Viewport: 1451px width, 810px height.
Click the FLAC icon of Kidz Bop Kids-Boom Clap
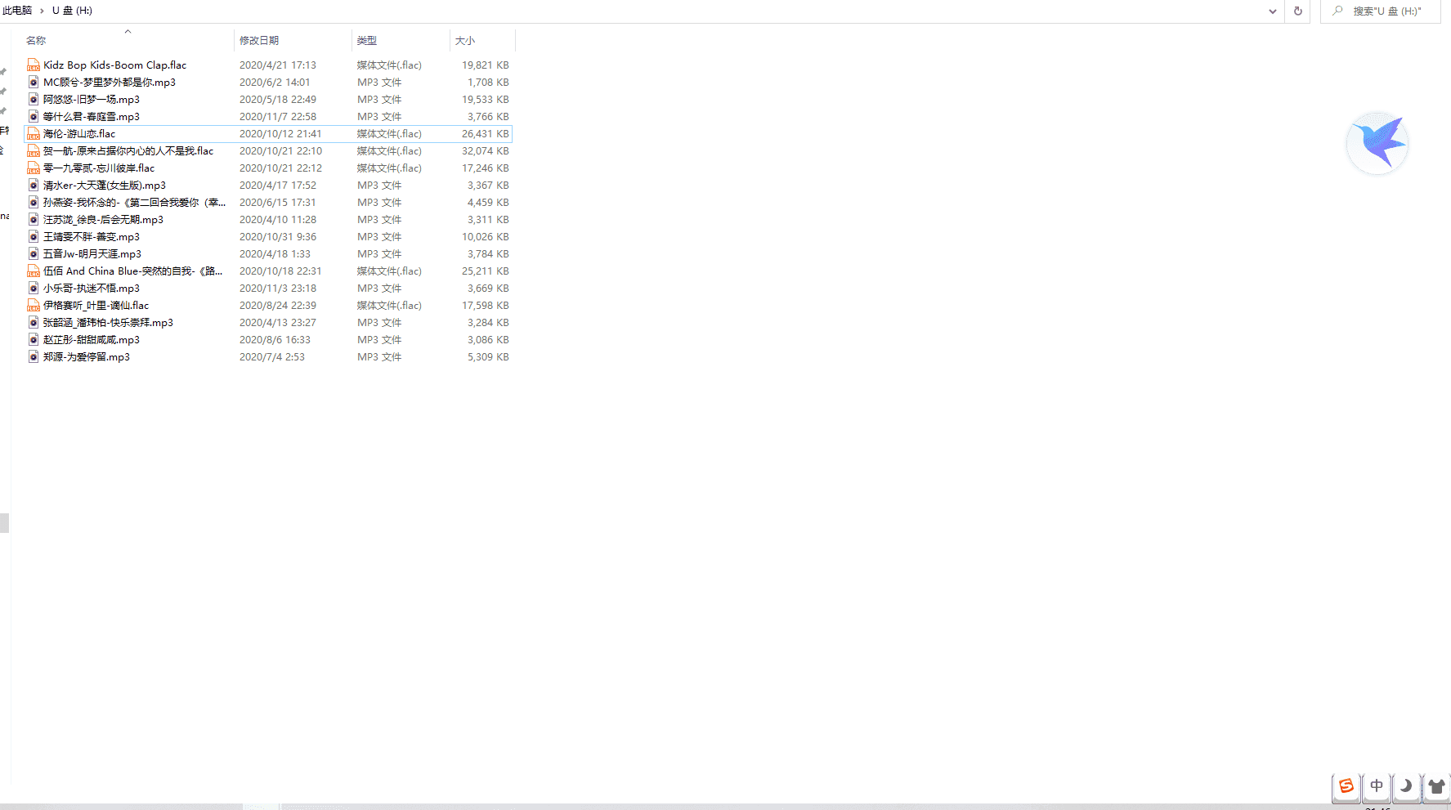34,65
